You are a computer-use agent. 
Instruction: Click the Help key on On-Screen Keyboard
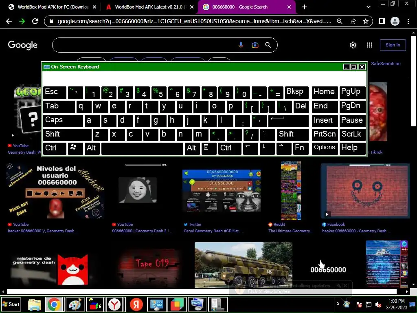pos(352,148)
